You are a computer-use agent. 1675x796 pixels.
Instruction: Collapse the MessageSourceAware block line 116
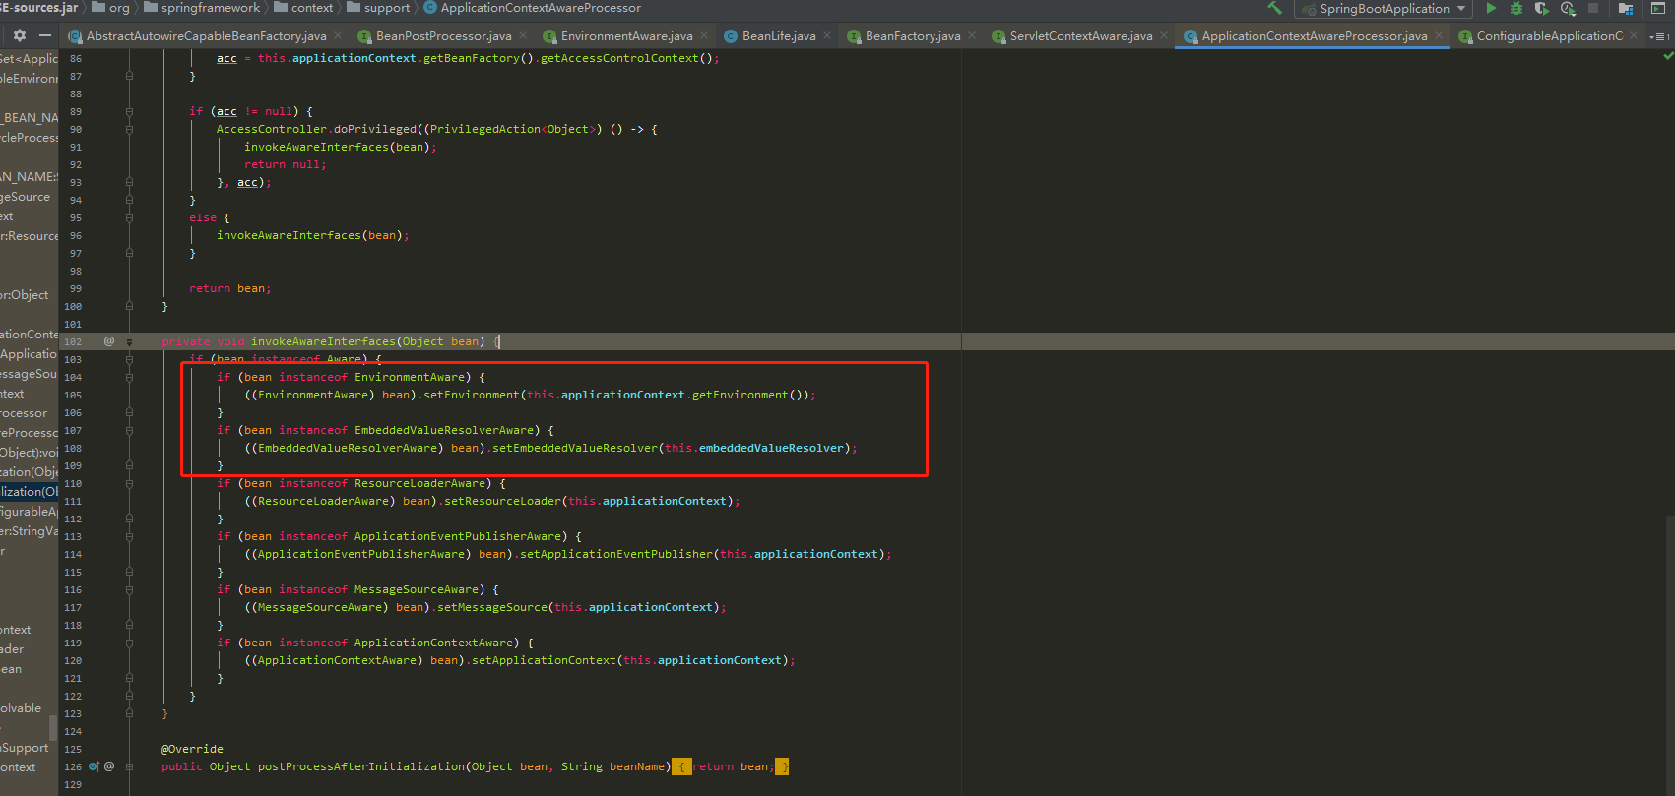[129, 589]
